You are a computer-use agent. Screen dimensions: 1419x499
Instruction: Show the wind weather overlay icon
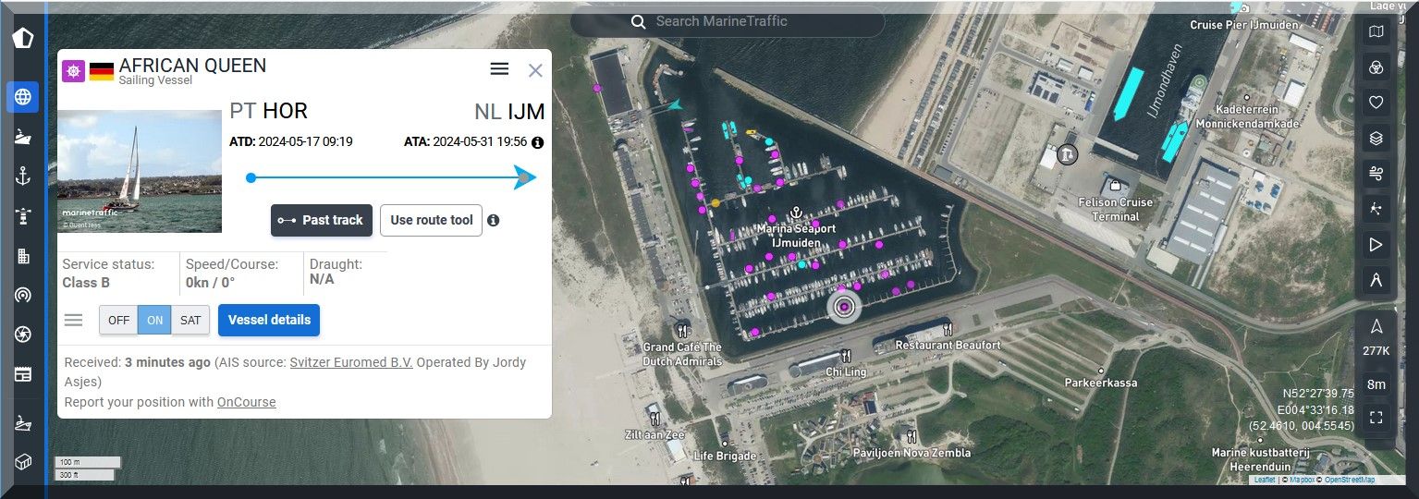pyautogui.click(x=1376, y=174)
